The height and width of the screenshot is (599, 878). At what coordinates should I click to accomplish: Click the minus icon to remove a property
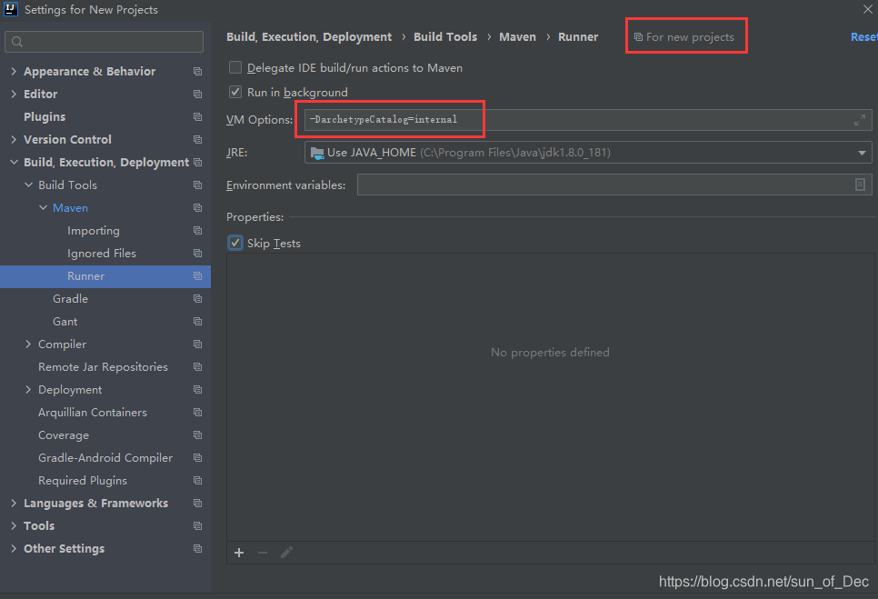pos(263,553)
